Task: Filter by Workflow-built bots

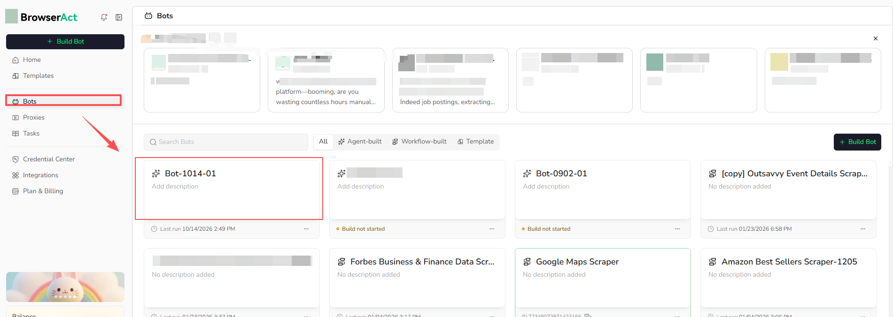Action: [x=419, y=142]
